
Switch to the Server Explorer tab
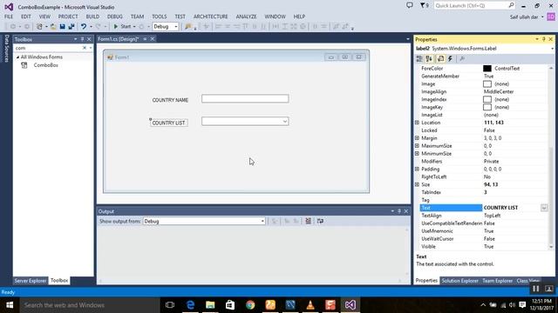31,281
